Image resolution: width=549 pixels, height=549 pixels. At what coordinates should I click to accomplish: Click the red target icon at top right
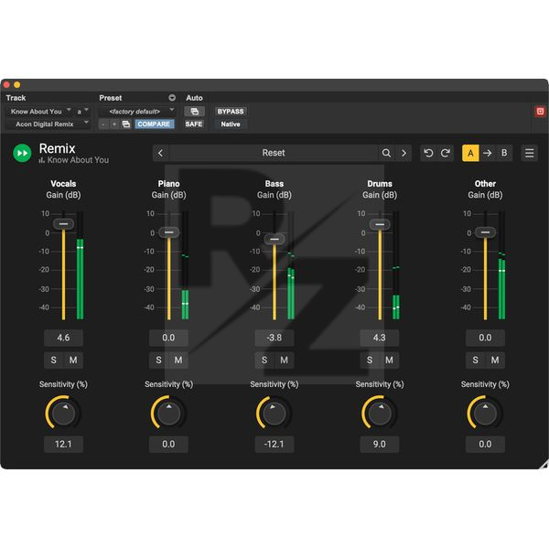tap(540, 112)
